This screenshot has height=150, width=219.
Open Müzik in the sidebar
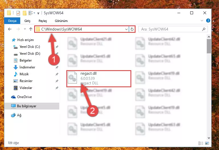click(24, 74)
